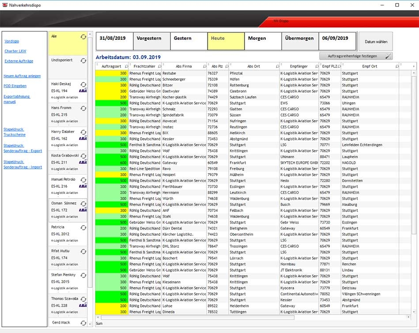Refresh Haki Deskaj driver tile
419x333 pixels.
pyautogui.click(x=83, y=84)
